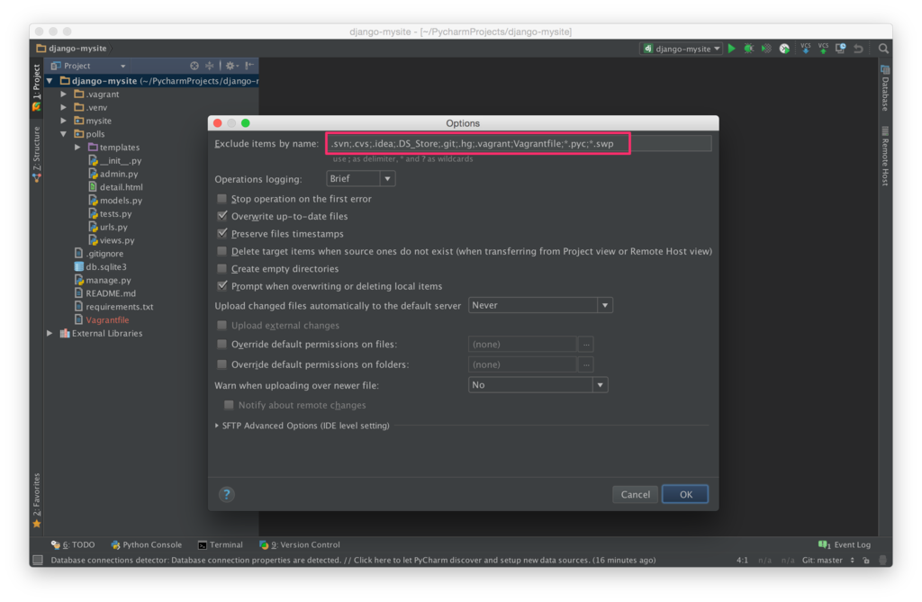Open Search Everywhere magnifier icon
The width and height of the screenshot is (922, 602).
click(883, 49)
